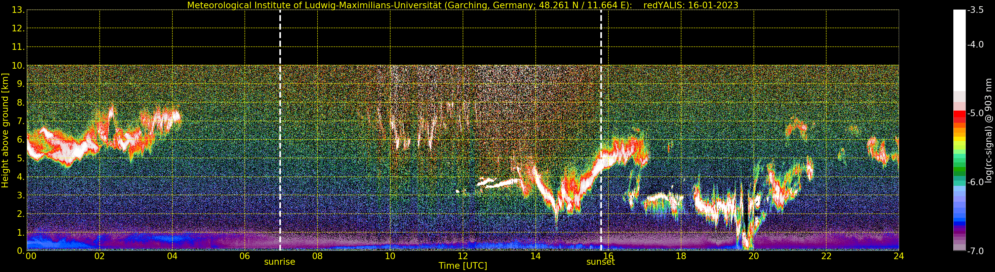Viewport: 995px width, 272px height.
Task: Select the 'sunrise' label below the time axis
Action: [279, 261]
